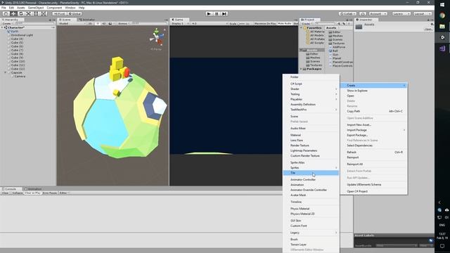
Task: Expand the Packages folder in Project
Action: pos(301,69)
